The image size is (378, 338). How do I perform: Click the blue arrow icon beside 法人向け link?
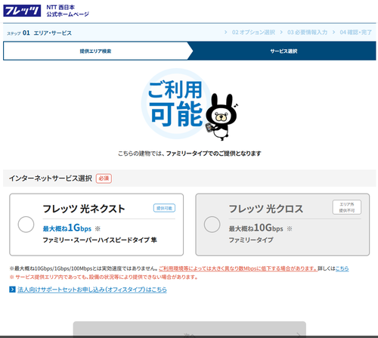click(x=12, y=290)
